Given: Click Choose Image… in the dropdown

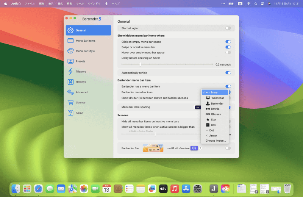Looking at the screenshot, I should pyautogui.click(x=216, y=141).
